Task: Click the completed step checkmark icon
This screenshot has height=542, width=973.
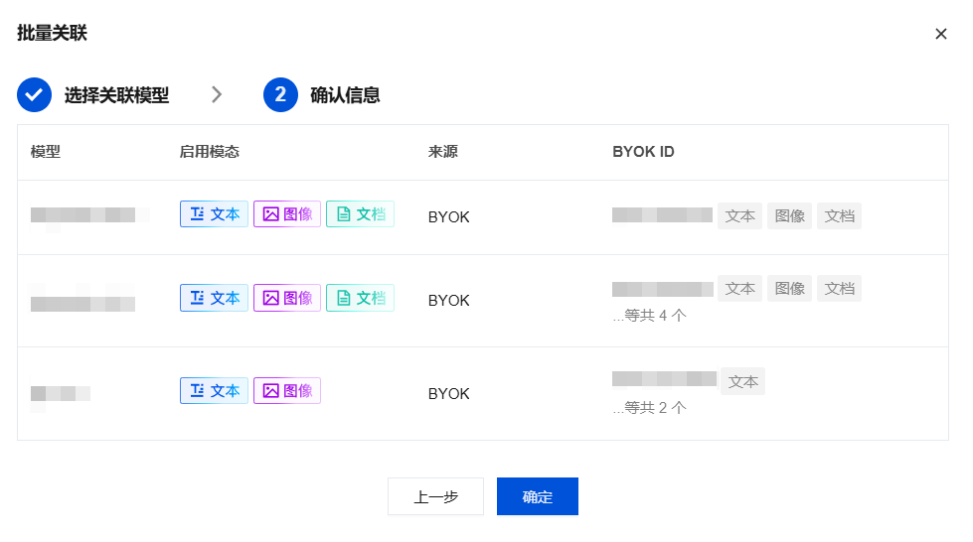Action: pos(34,95)
